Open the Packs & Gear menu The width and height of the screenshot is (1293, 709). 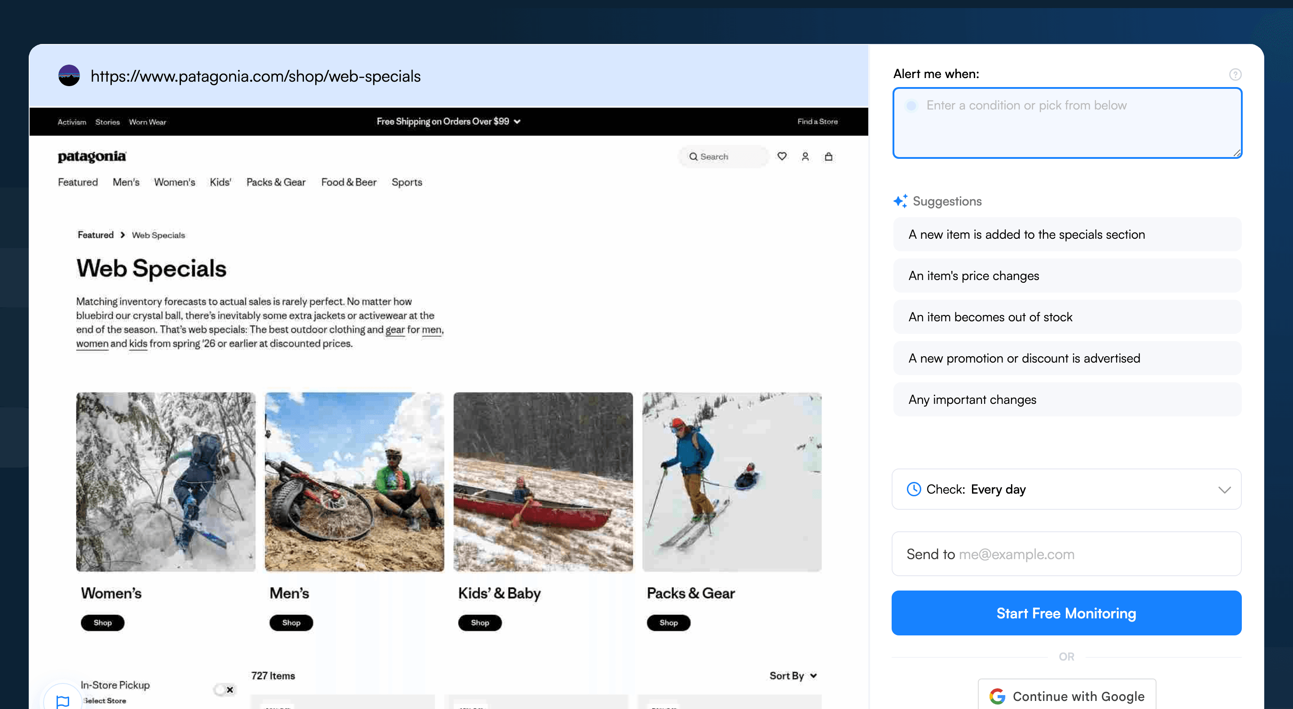click(276, 182)
